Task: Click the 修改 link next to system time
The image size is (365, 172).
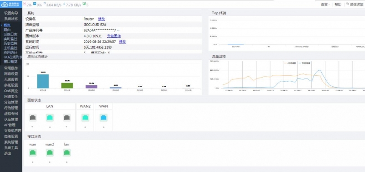Action: point(122,42)
